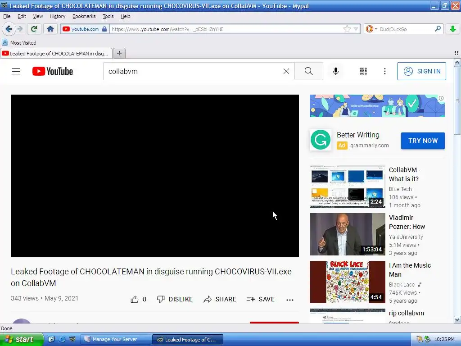This screenshot has height=346, width=461.
Task: Open the browser home page icon
Action: pyautogui.click(x=50, y=29)
